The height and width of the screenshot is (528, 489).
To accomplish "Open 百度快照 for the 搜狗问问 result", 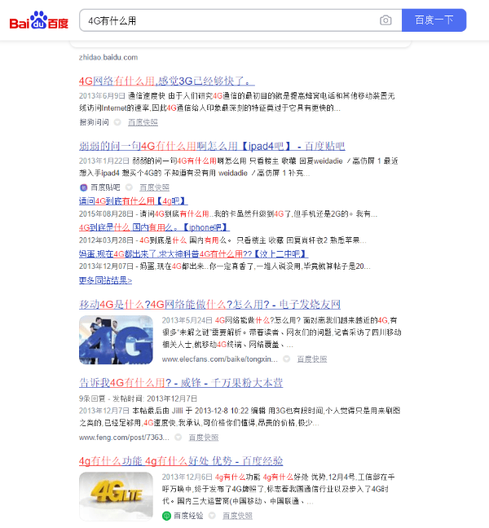I will tap(143, 122).
